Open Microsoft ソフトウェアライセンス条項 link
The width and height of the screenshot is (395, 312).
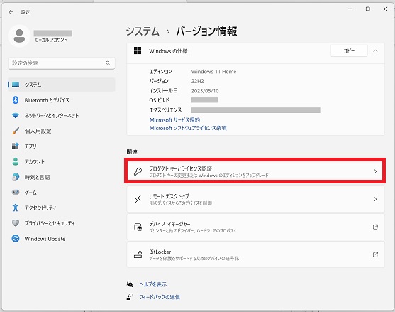188,128
